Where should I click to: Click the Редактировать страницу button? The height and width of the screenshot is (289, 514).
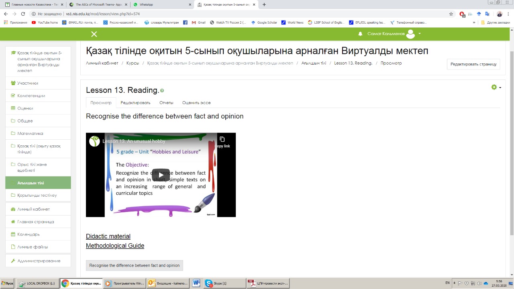(x=473, y=64)
